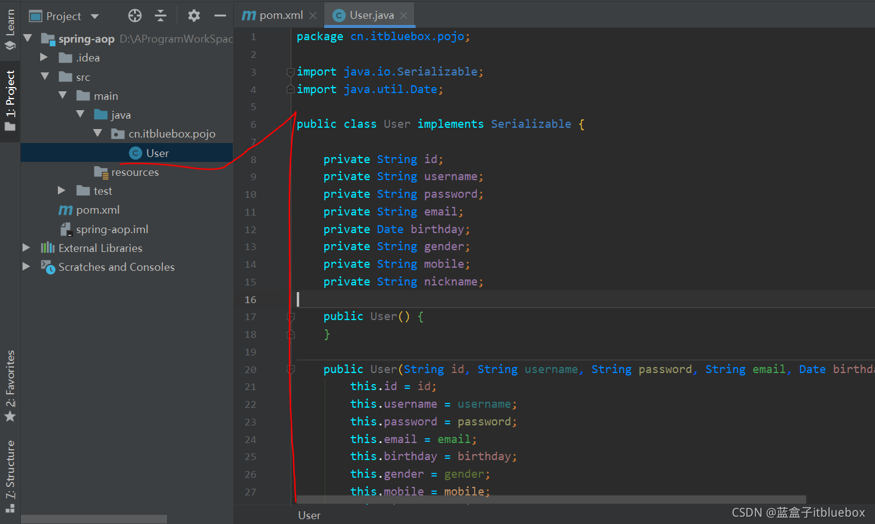Click line number 16 in gutter
This screenshot has width=875, height=524.
250,299
